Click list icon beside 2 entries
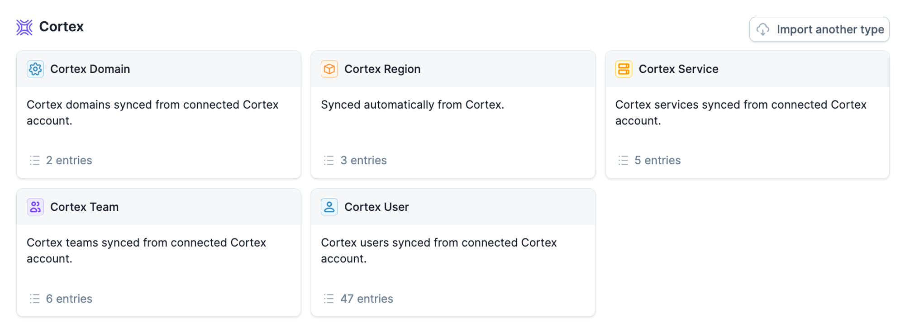 35,160
